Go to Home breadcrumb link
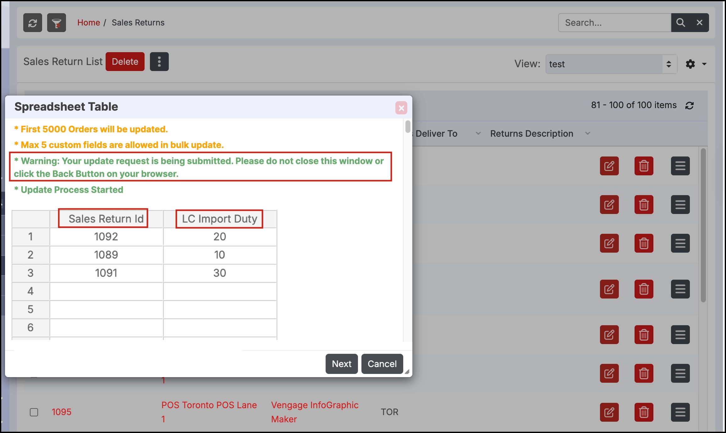Screen dimensions: 726x433 [x=89, y=23]
